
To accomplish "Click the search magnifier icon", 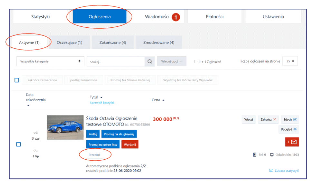I will [x=150, y=62].
